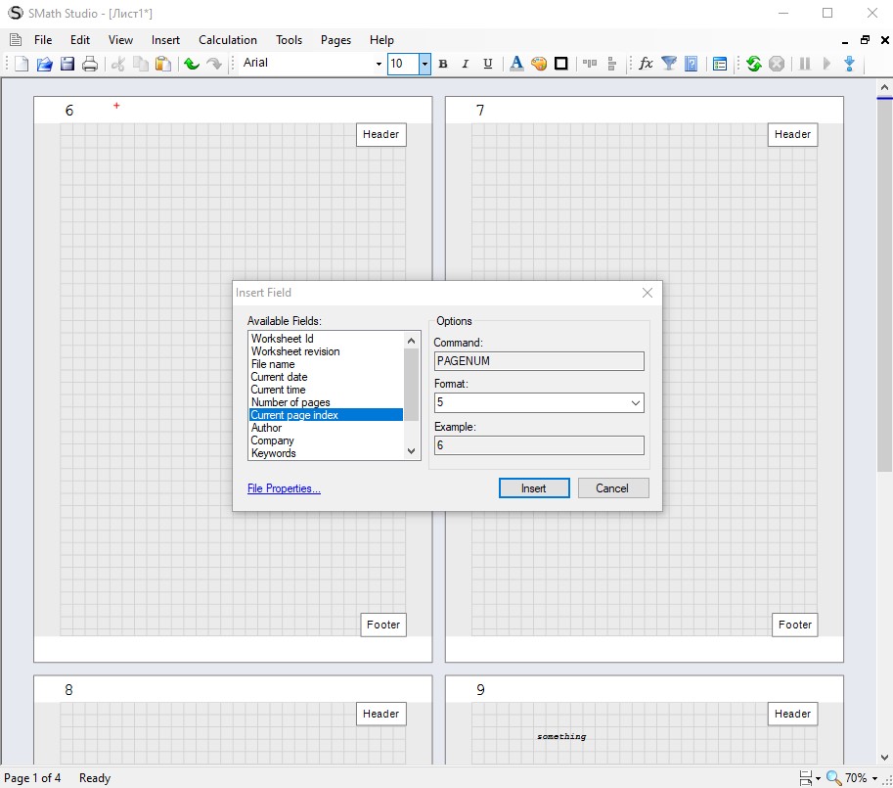Open the insert function fx icon
Image resolution: width=893 pixels, height=788 pixels.
(646, 64)
